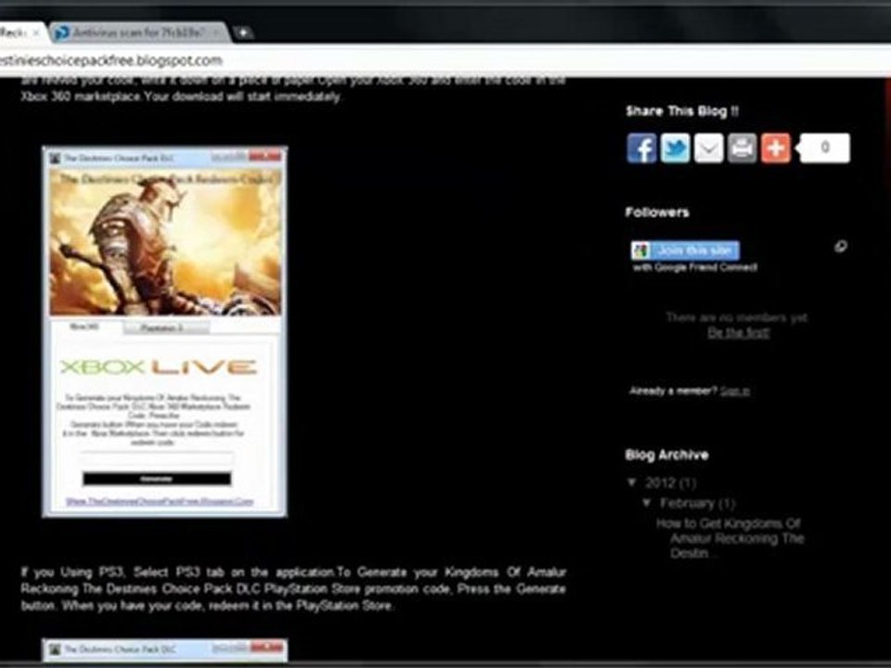Click the Be the first link
The width and height of the screenshot is (891, 668).
tap(738, 332)
